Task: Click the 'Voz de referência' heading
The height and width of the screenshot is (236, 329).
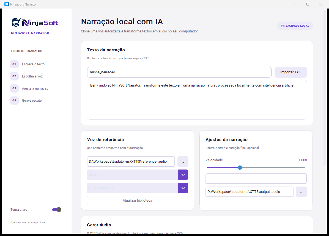Action: point(105,140)
